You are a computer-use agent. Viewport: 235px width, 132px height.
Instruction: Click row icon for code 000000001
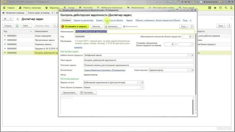pyautogui.click(x=5, y=36)
